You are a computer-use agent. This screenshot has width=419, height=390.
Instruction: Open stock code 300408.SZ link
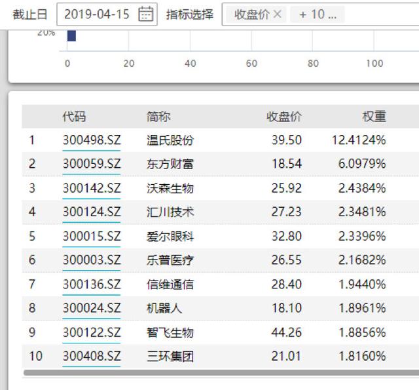point(92,356)
